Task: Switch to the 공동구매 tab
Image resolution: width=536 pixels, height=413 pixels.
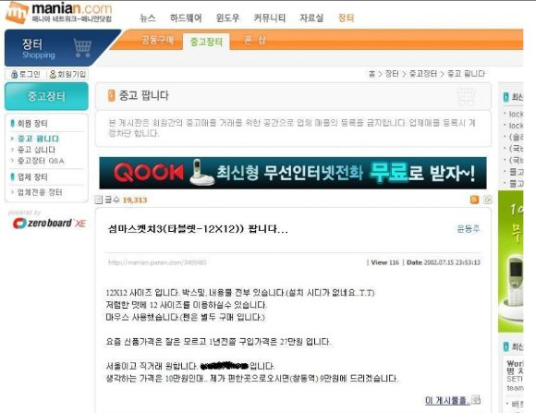Action: [x=158, y=40]
